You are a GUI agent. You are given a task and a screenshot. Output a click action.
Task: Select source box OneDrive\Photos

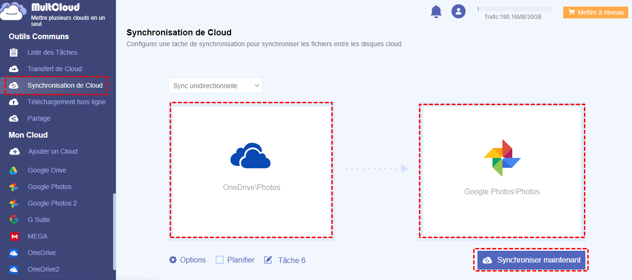pyautogui.click(x=251, y=171)
